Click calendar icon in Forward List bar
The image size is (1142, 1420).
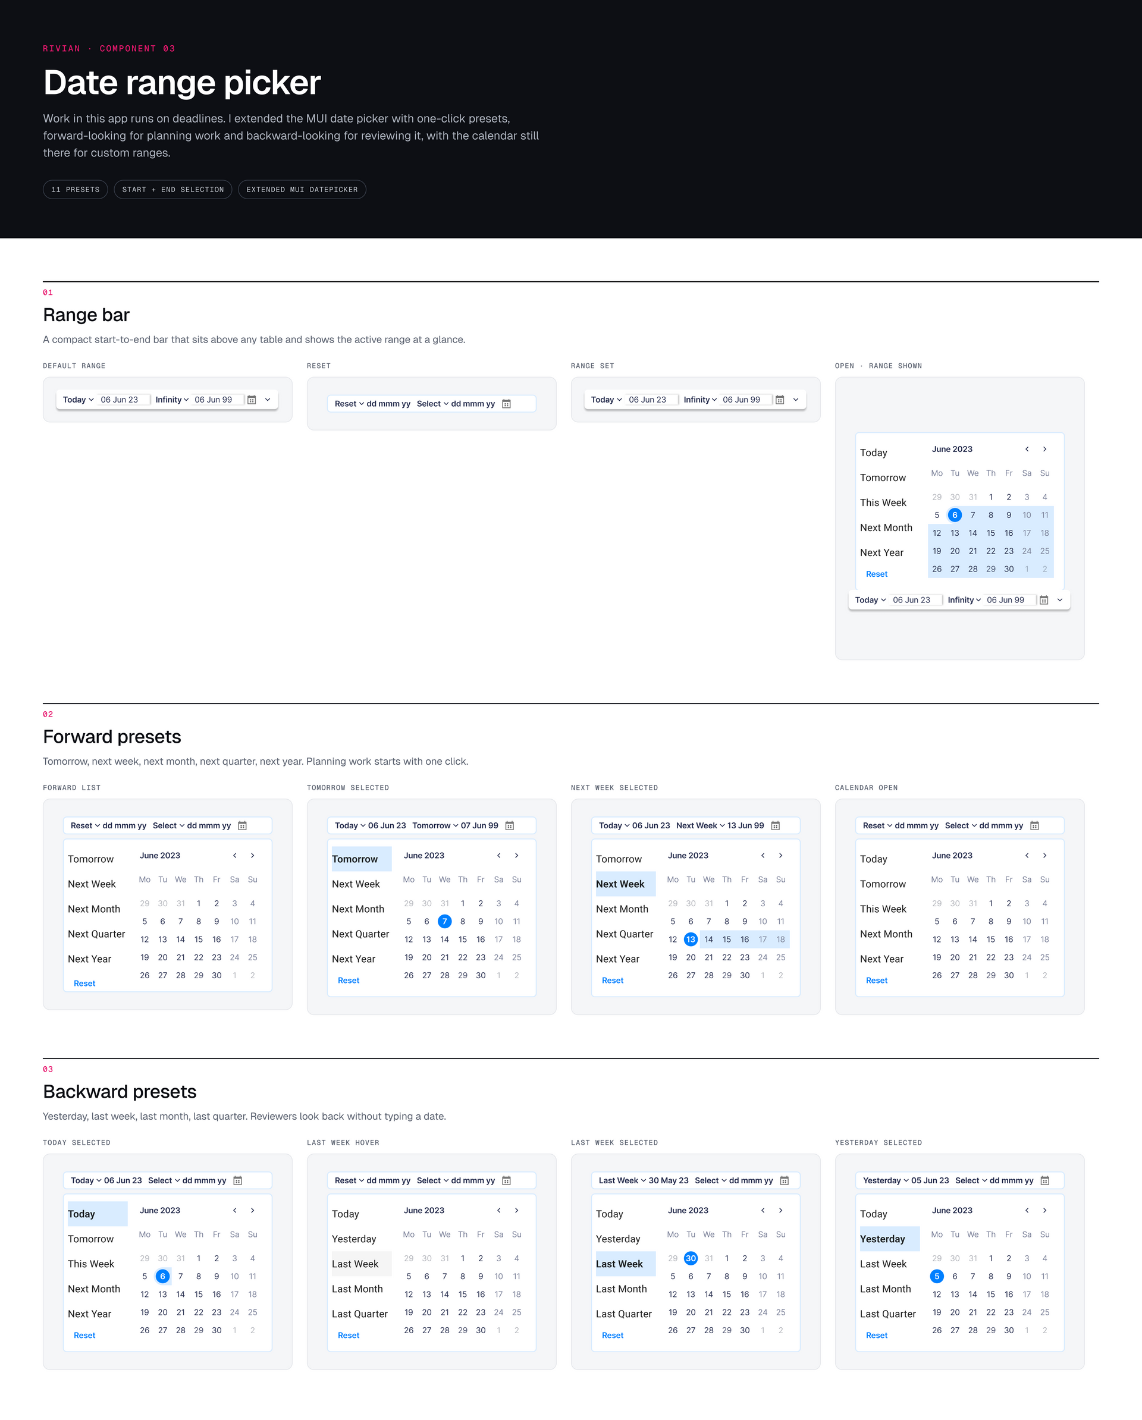pos(243,826)
